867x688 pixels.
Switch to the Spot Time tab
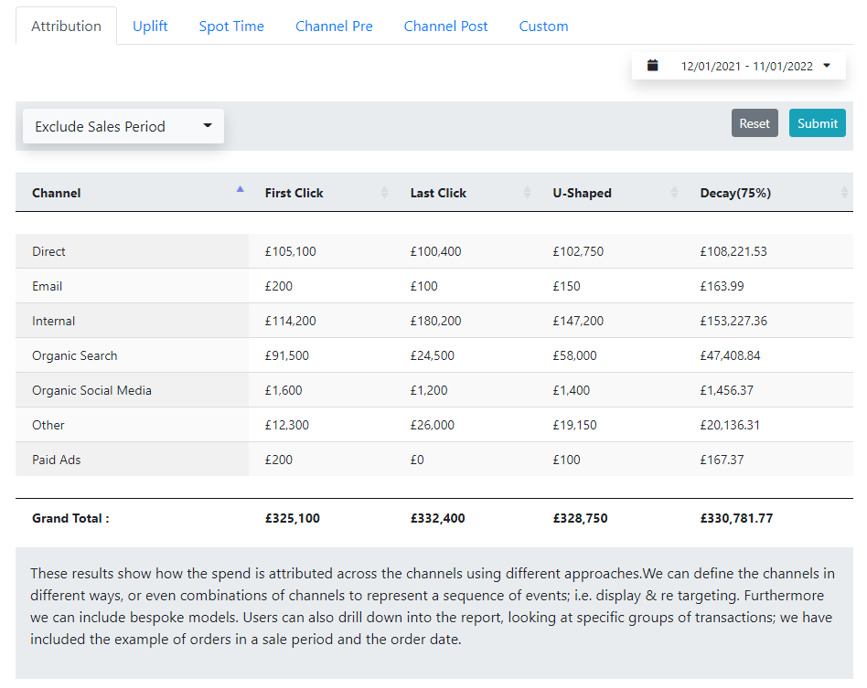231,26
